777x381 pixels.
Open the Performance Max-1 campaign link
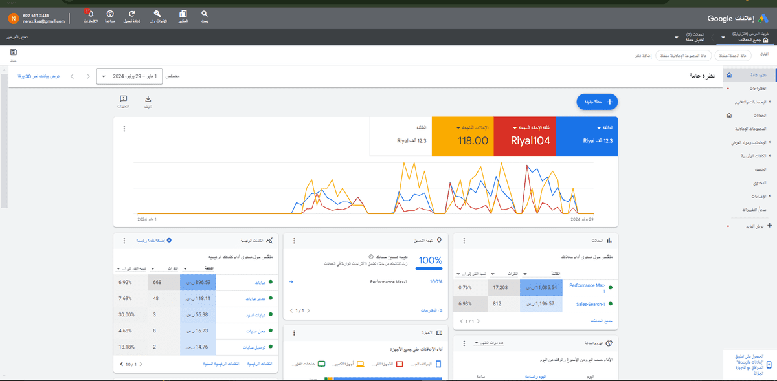click(587, 285)
